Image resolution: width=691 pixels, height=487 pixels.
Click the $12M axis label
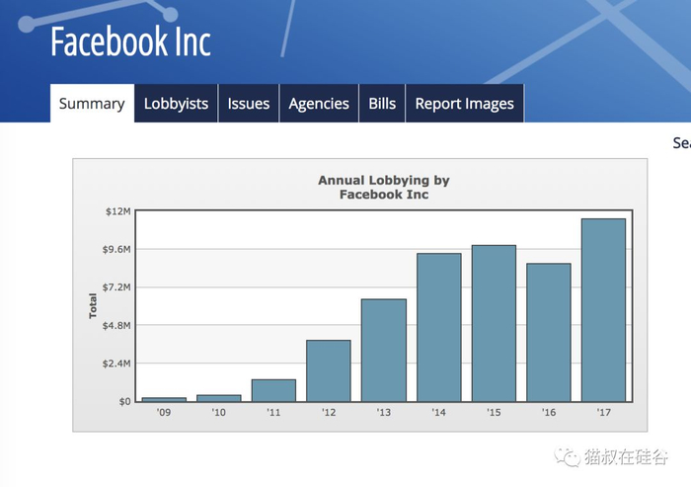(118, 211)
